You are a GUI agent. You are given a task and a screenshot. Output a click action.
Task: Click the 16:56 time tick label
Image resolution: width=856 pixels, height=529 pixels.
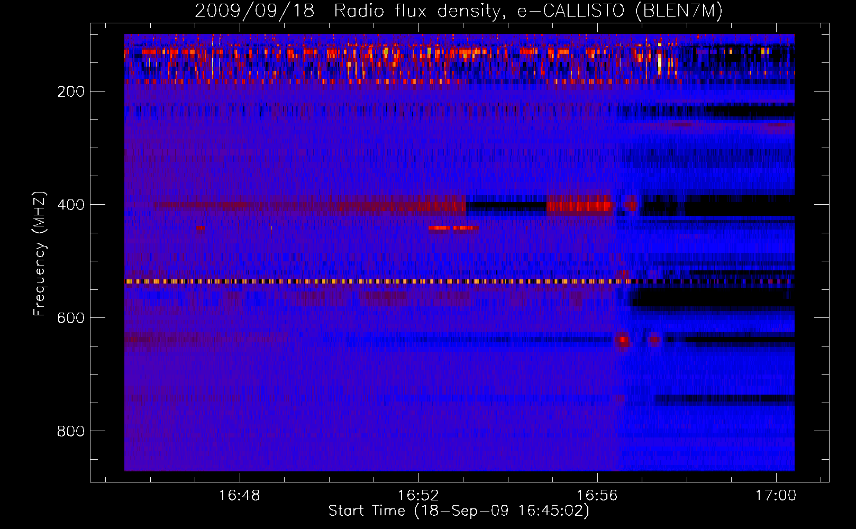click(x=597, y=496)
